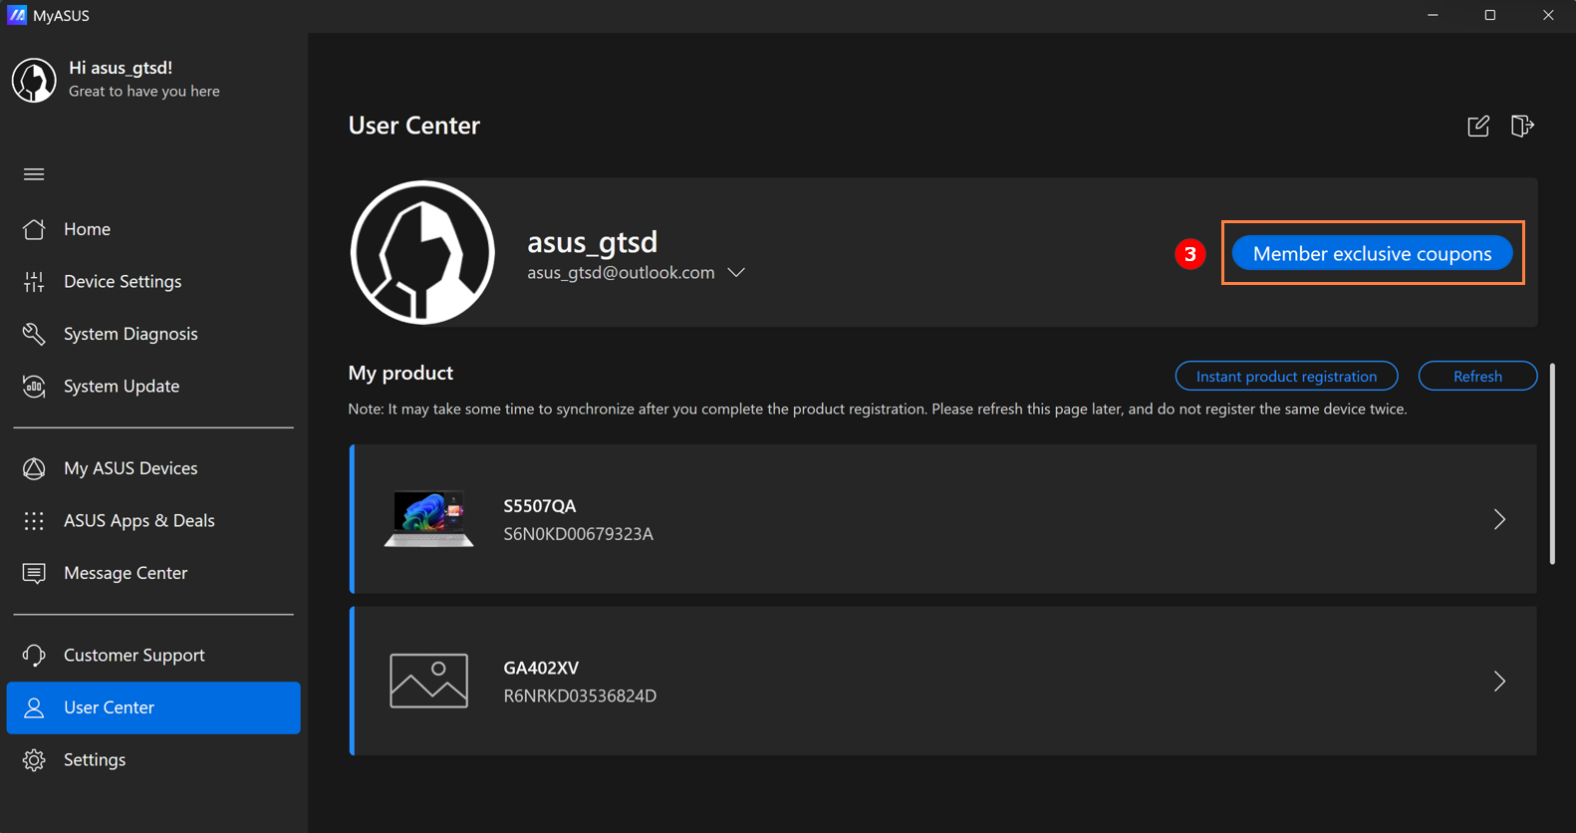Click the logout icon in User Center
This screenshot has width=1576, height=833.
tap(1521, 127)
